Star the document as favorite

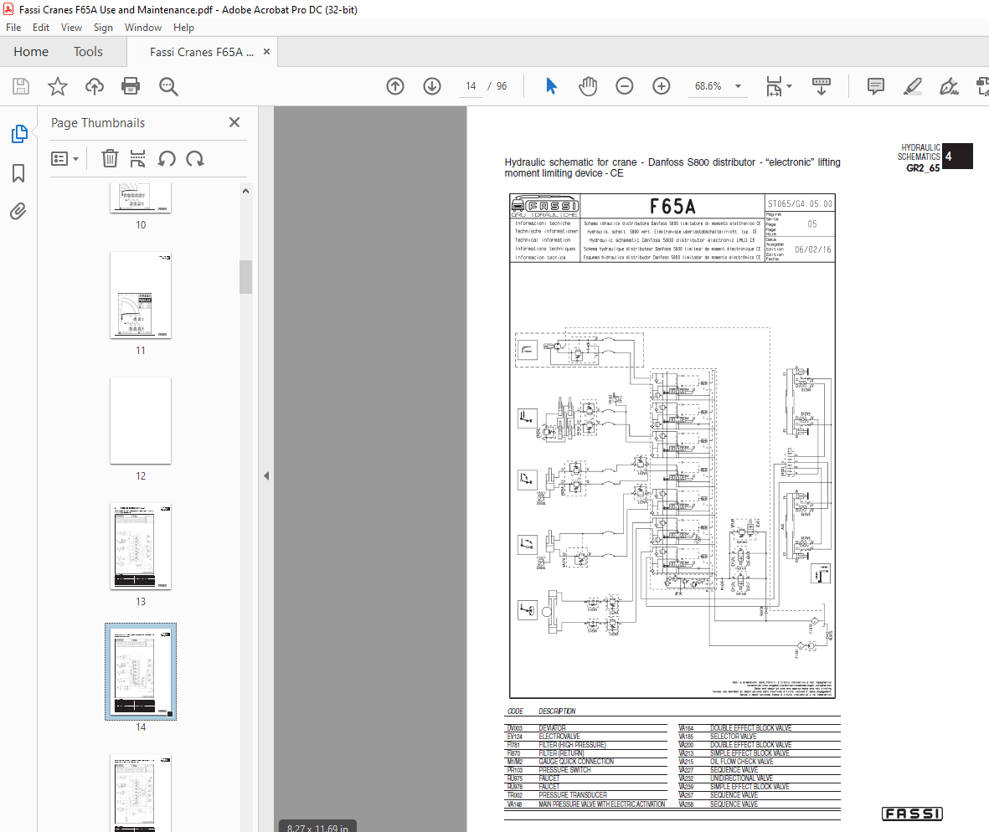click(57, 86)
